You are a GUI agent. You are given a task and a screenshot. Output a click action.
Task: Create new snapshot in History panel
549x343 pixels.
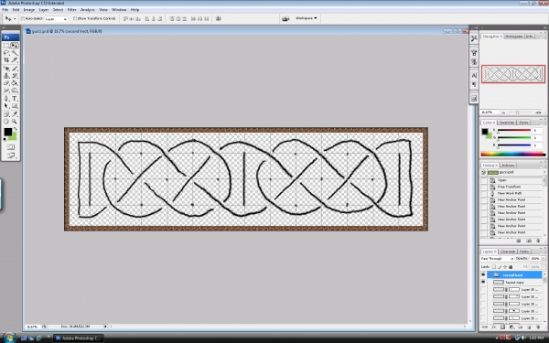529,241
